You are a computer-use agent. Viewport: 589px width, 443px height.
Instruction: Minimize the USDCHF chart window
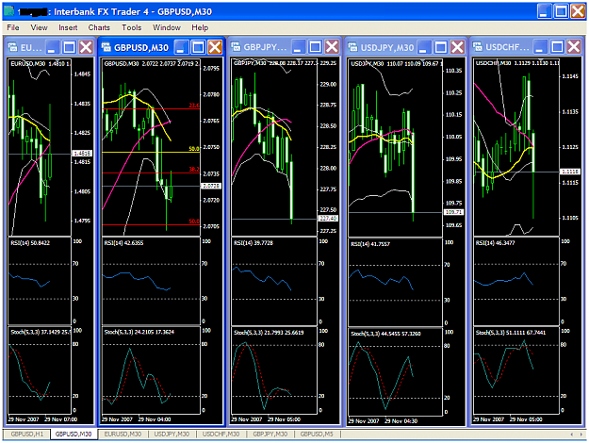tap(540, 47)
